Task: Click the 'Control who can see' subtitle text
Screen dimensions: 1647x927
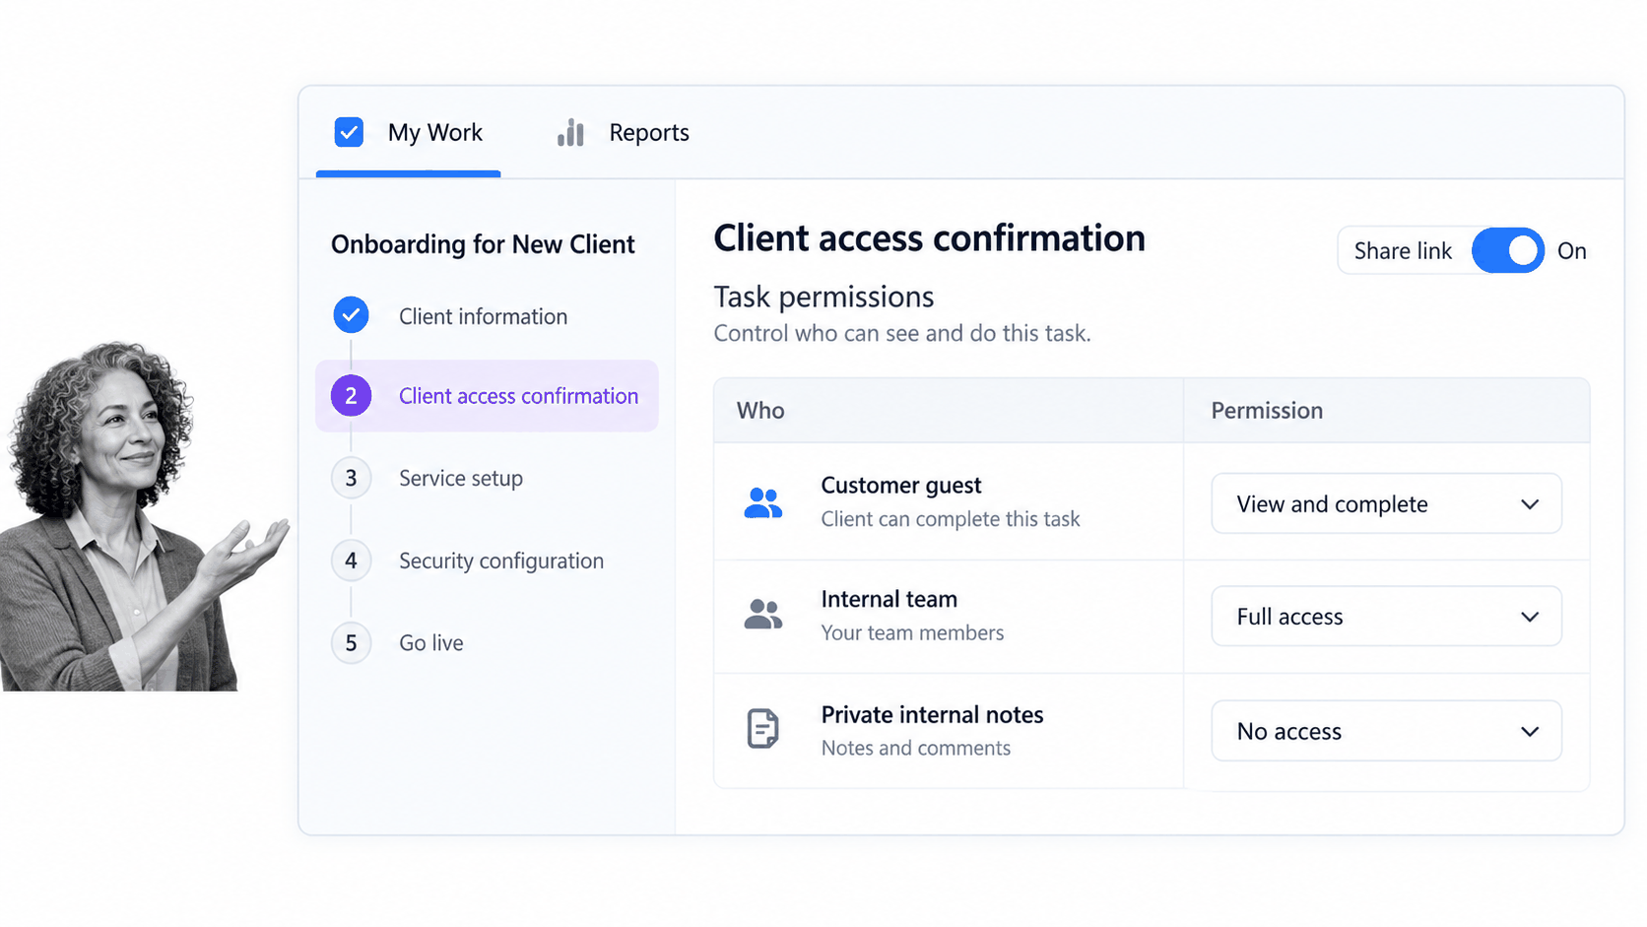Action: [901, 333]
